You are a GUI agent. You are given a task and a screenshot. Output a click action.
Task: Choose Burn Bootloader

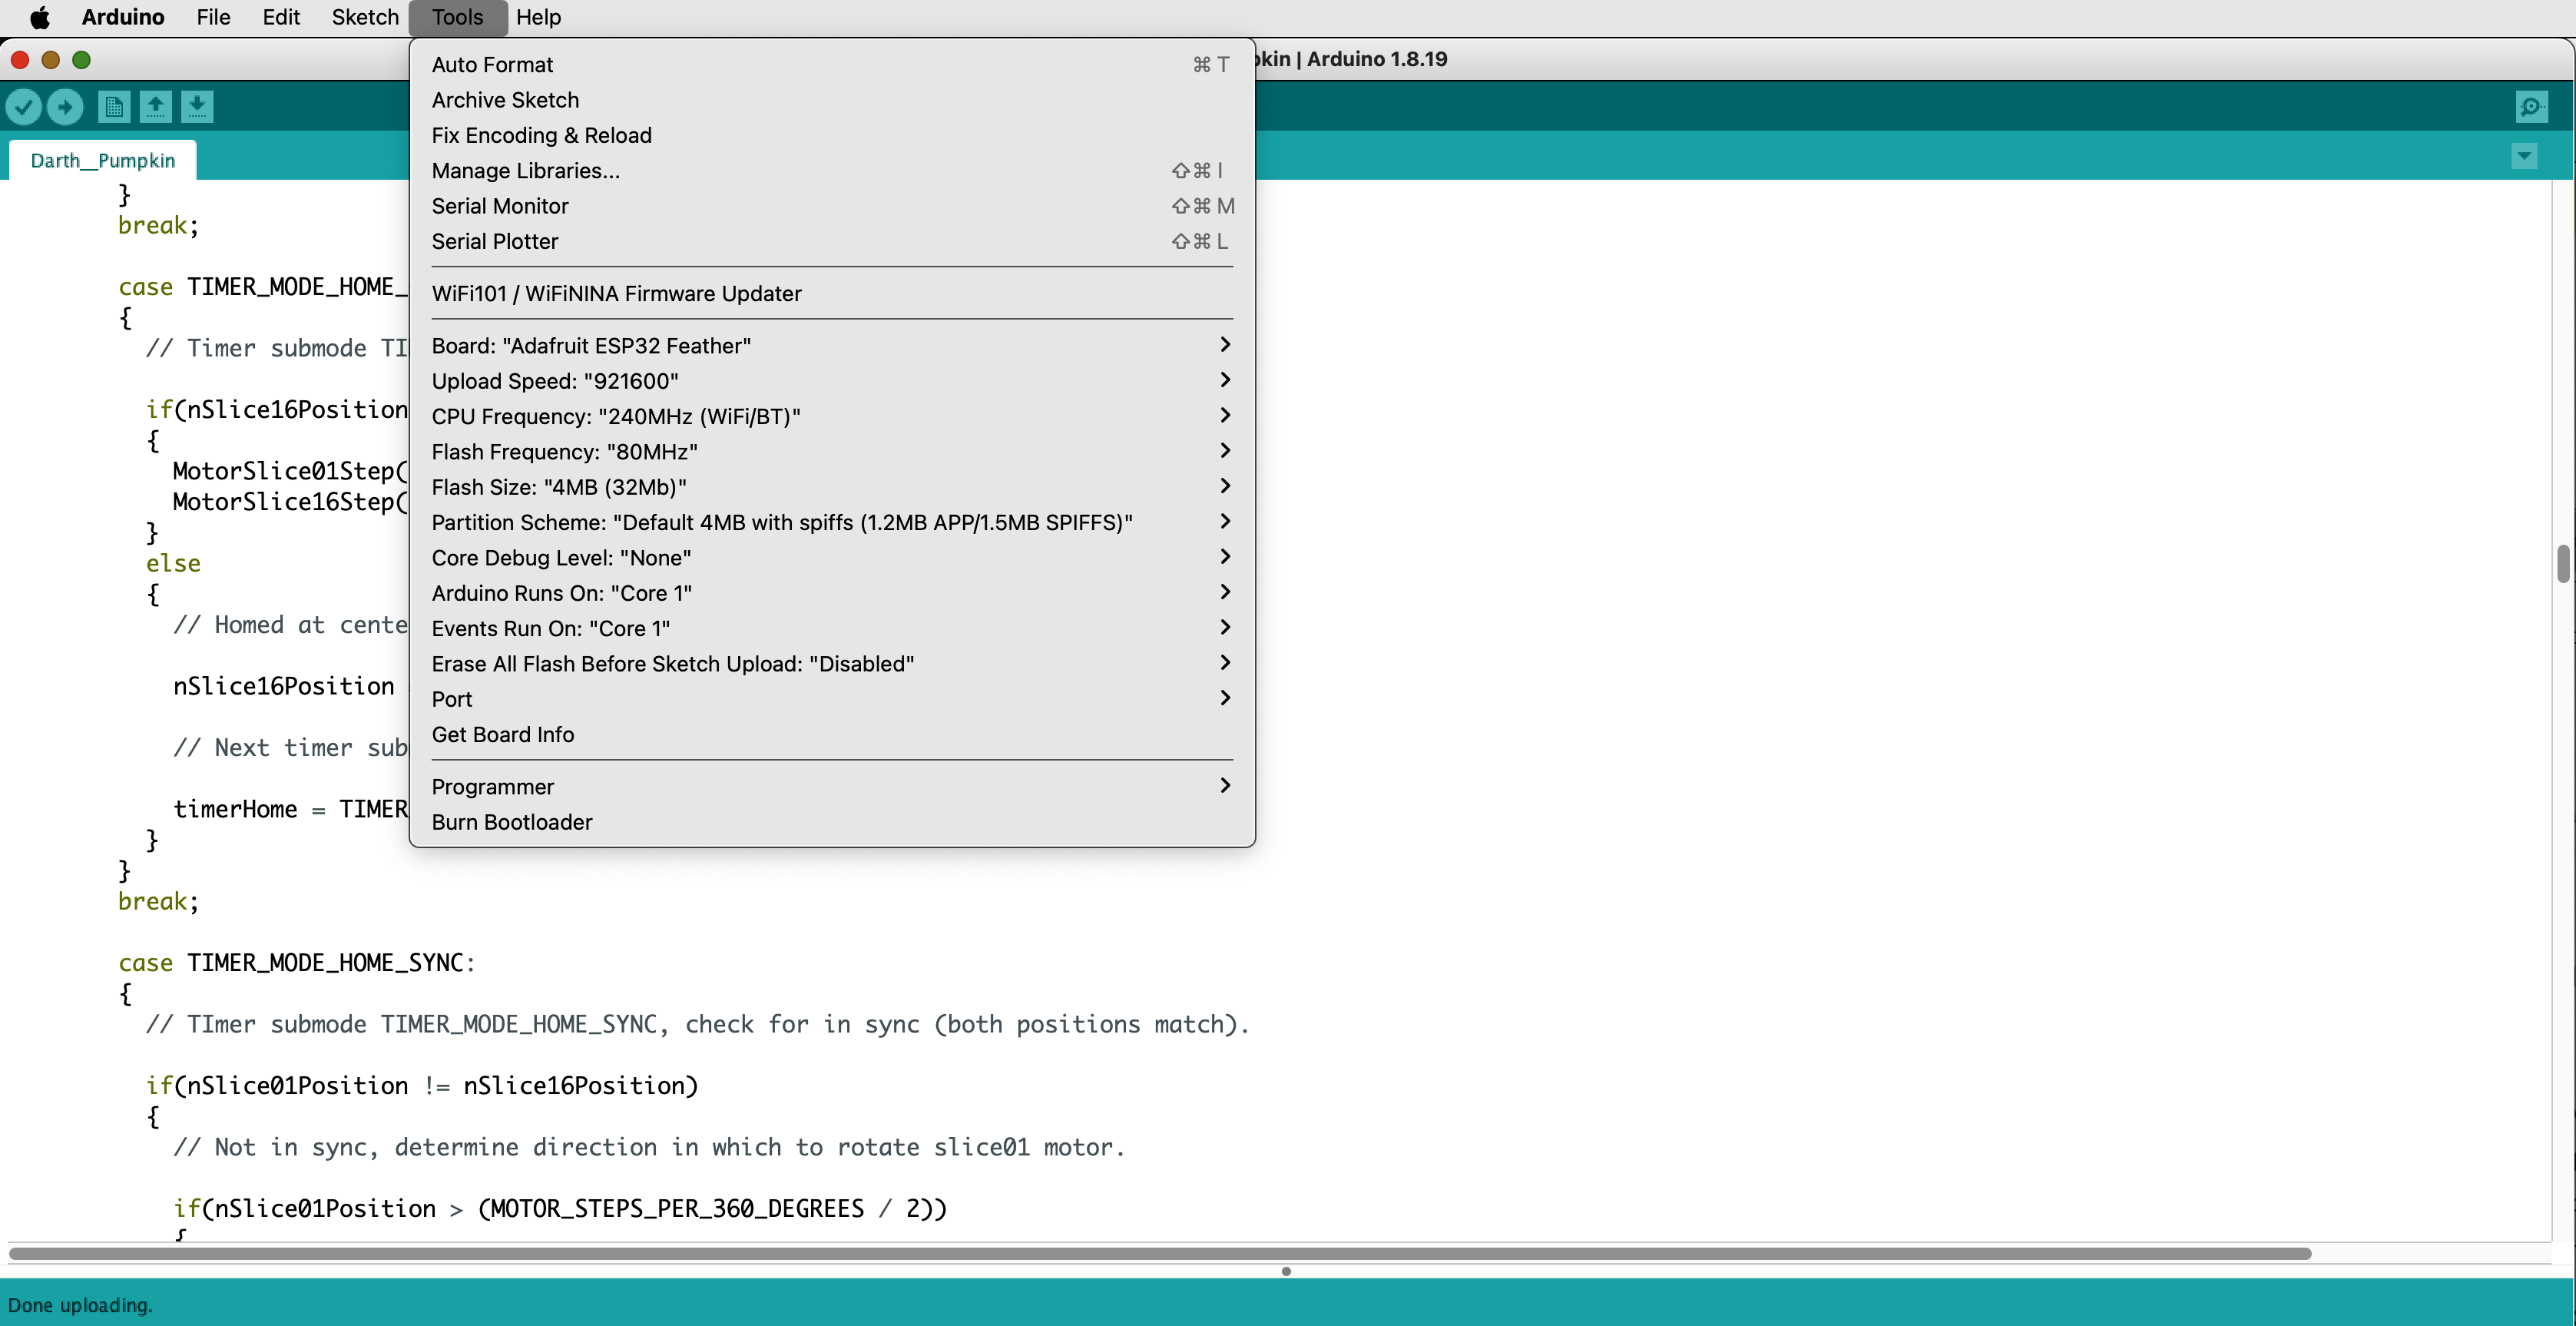pos(832,822)
